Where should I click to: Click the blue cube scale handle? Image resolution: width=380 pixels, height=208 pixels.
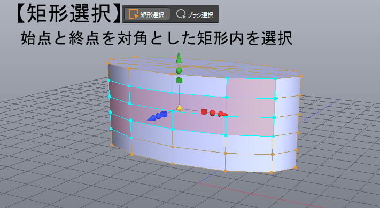(164, 114)
